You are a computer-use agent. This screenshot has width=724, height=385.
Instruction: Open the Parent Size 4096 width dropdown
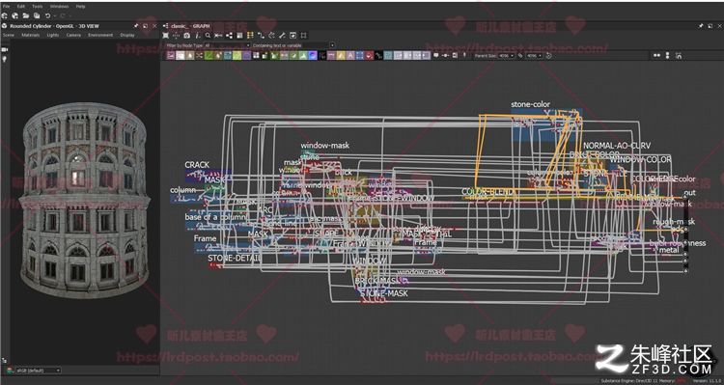tap(506, 56)
